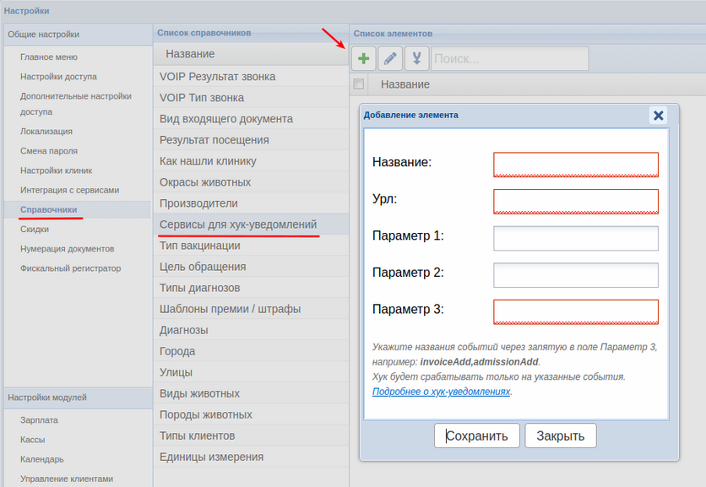Click the merge arrows icon in toolbar
This screenshot has height=487, width=706.
click(416, 59)
